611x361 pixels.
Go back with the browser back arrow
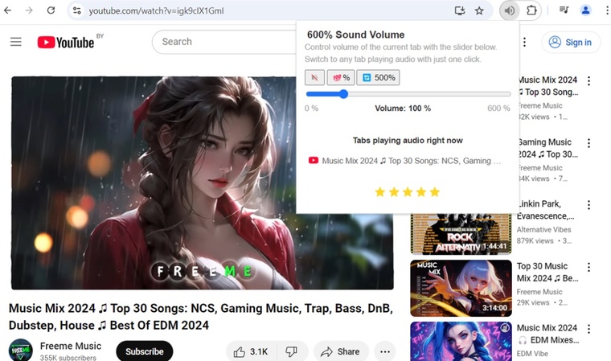7,10
